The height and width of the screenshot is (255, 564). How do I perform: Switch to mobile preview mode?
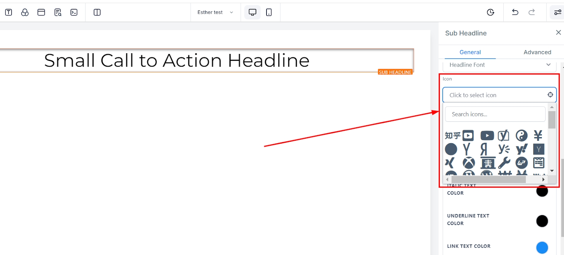click(269, 12)
